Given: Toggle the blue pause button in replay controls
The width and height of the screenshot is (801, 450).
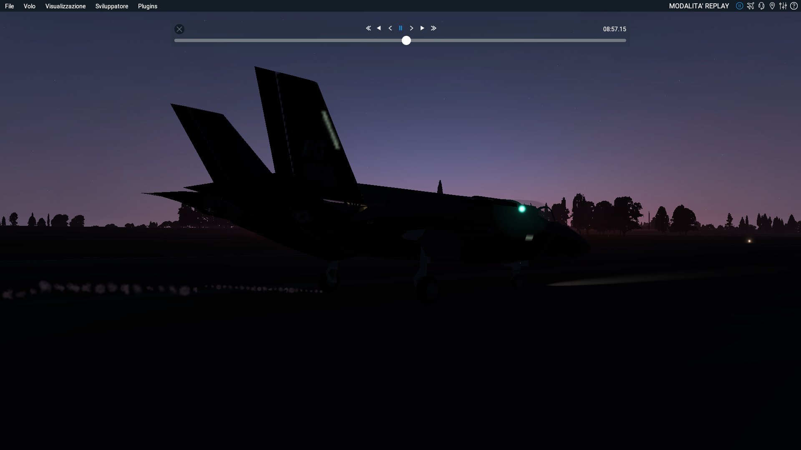Looking at the screenshot, I should (400, 28).
